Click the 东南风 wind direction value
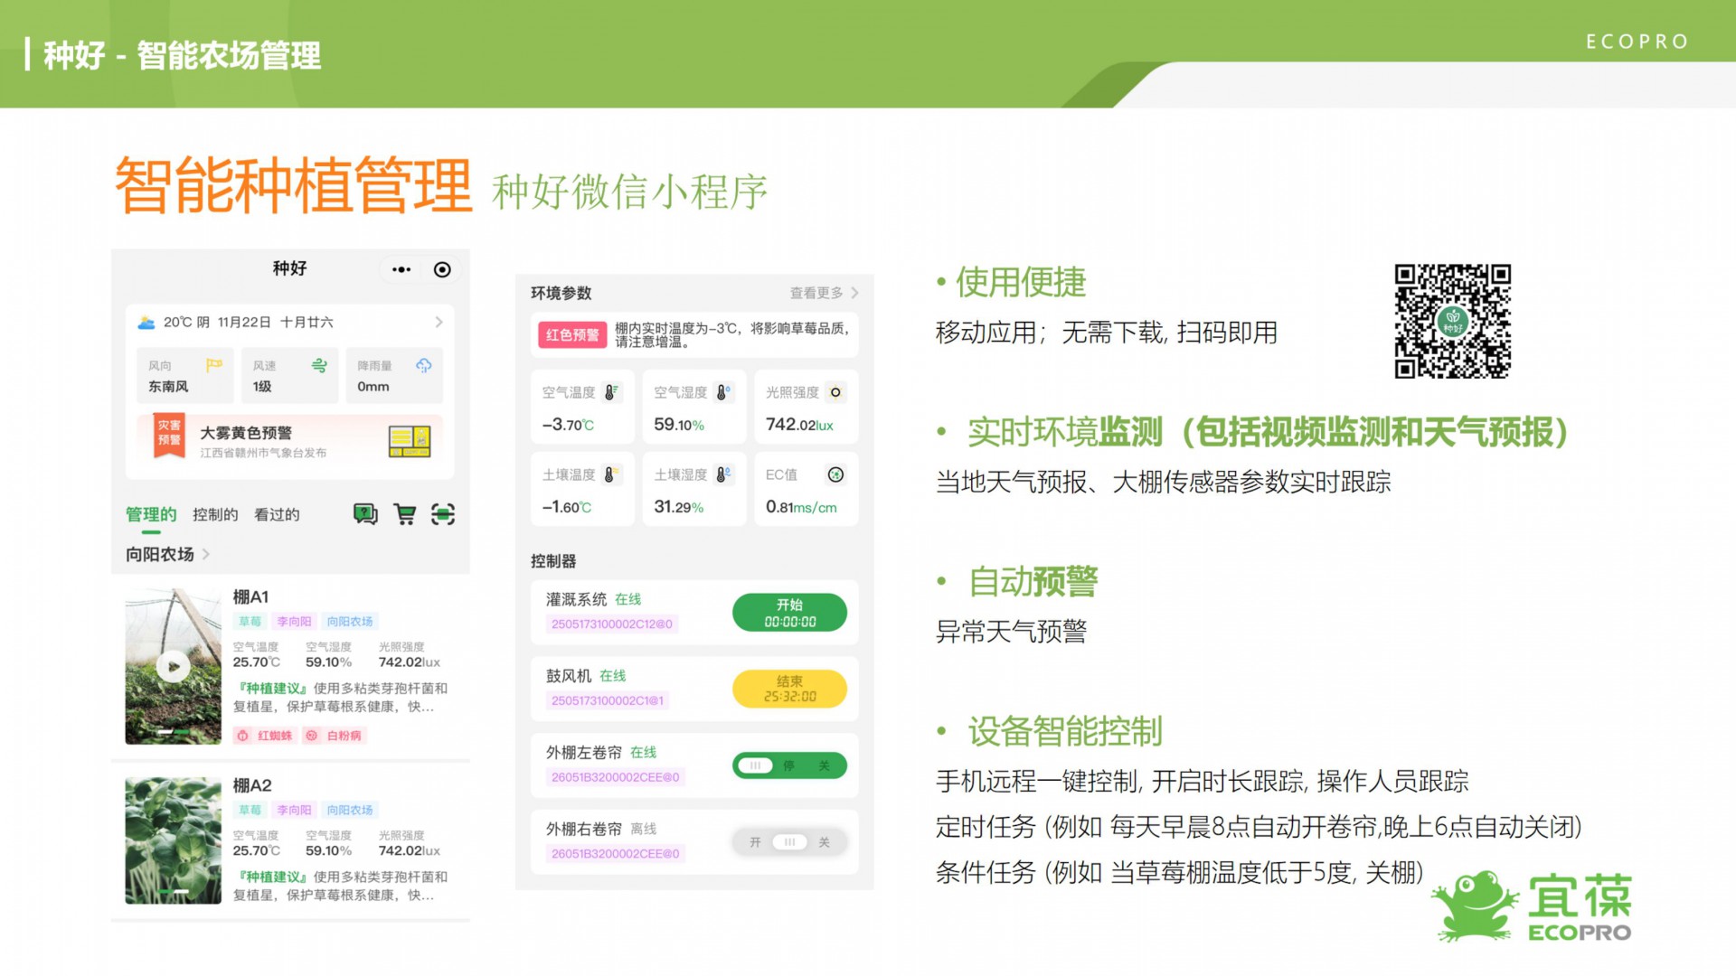This screenshot has width=1736, height=976. pyautogui.click(x=168, y=387)
